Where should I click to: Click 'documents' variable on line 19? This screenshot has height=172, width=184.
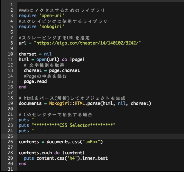(x=30, y=104)
